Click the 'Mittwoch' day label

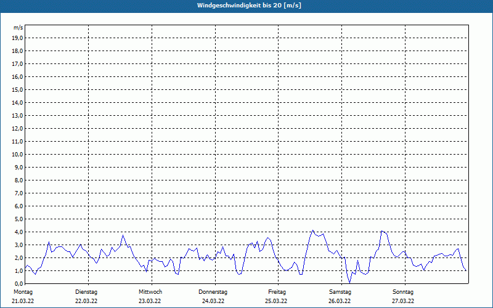coord(150,292)
